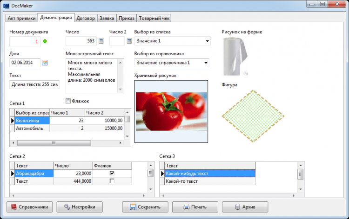Screen dimensions: 349x219
Task: Select the Демонстрация tab
Action: pos(56,18)
